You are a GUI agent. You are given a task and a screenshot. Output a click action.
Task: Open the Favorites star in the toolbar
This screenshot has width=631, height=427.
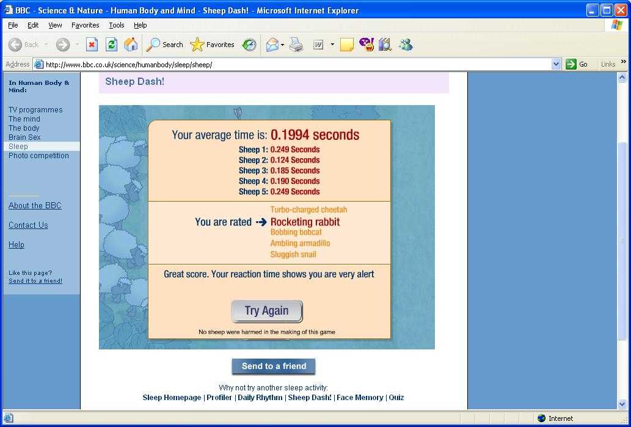213,45
